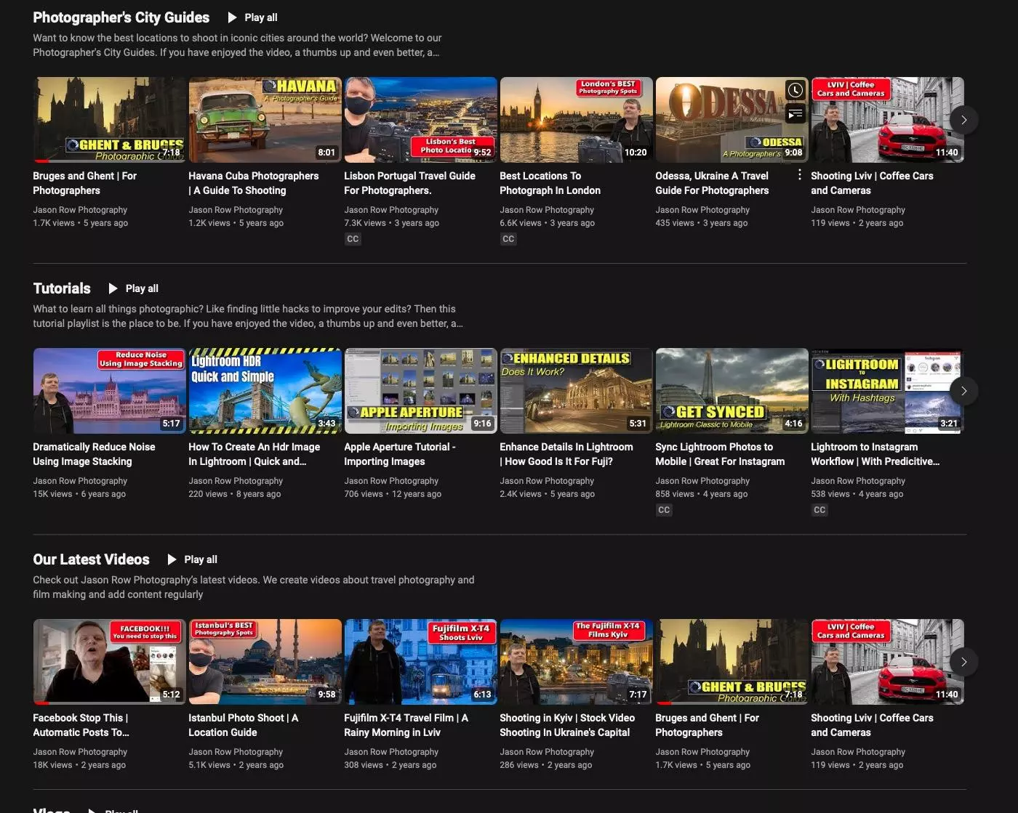Viewport: 1018px width, 813px height.
Task: Open Bruges and Ghent thumbnail in City Guides
Action: [109, 120]
